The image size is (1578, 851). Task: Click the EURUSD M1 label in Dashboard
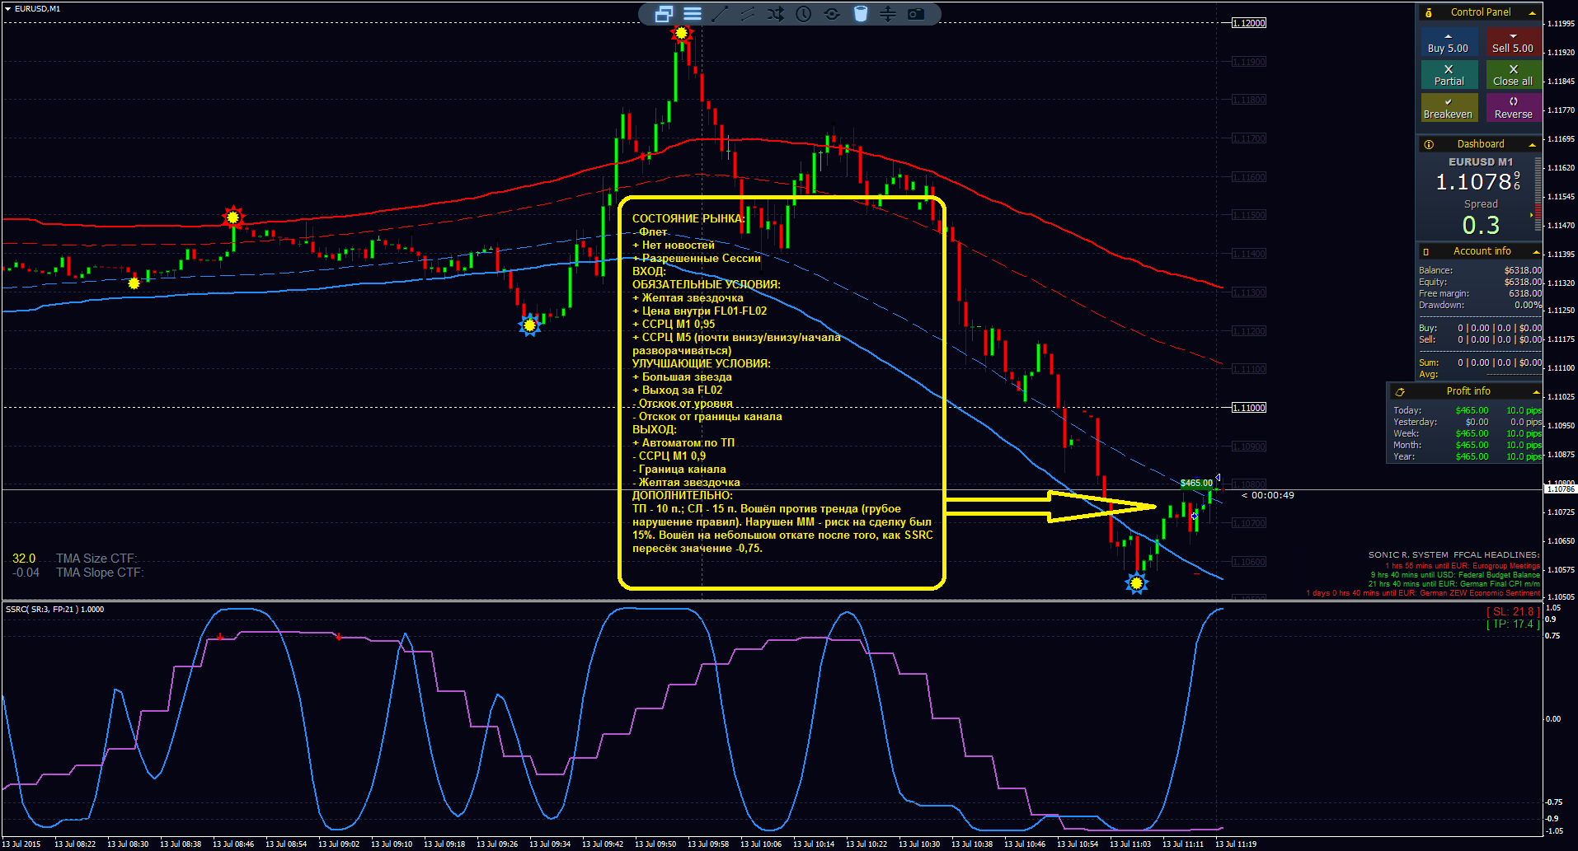(1481, 162)
